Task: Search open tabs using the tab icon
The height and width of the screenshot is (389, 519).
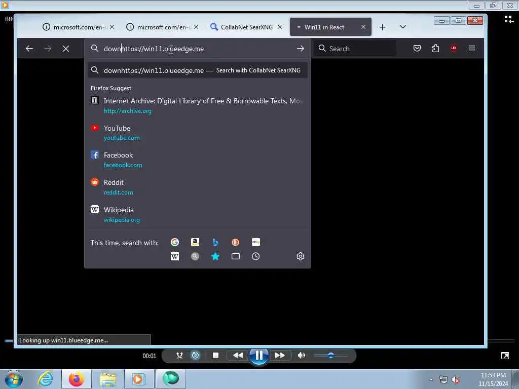Action: pos(235,256)
